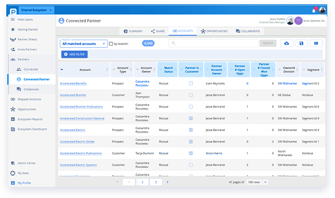The height and width of the screenshot is (198, 335).
Task: Open My Profile in sidebar
Action: point(24,183)
